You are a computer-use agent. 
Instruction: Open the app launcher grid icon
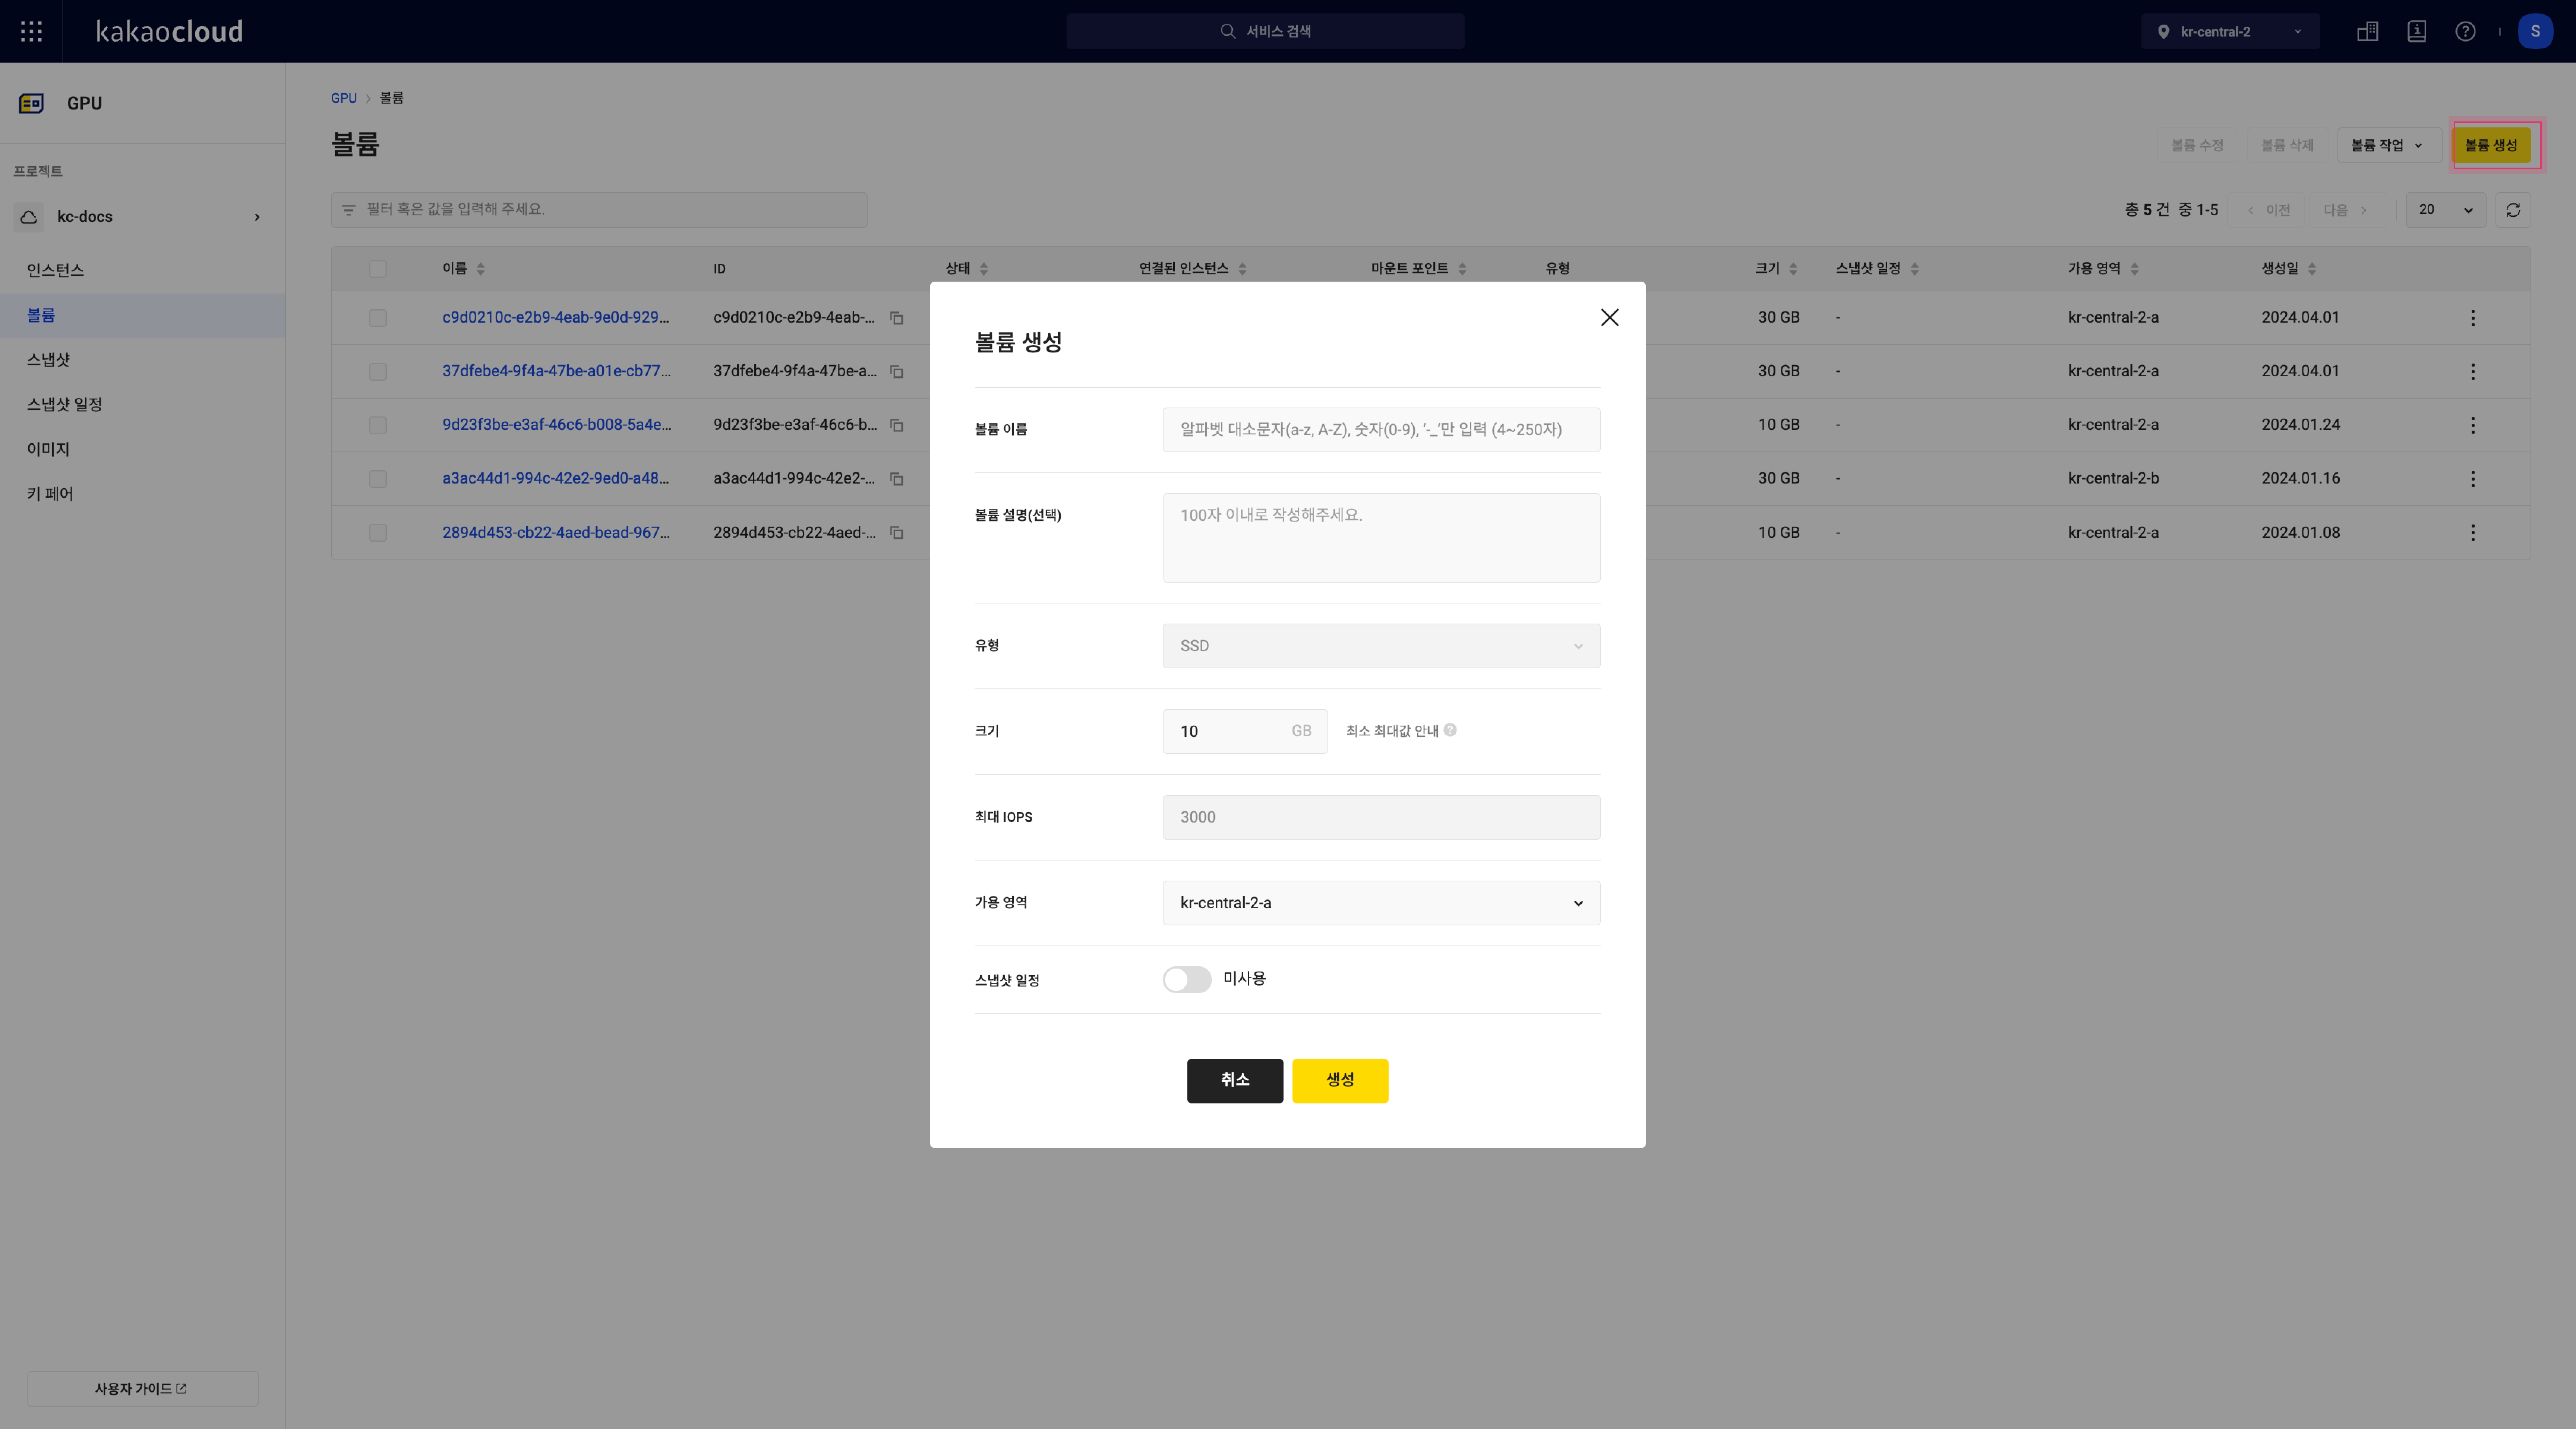[x=31, y=31]
